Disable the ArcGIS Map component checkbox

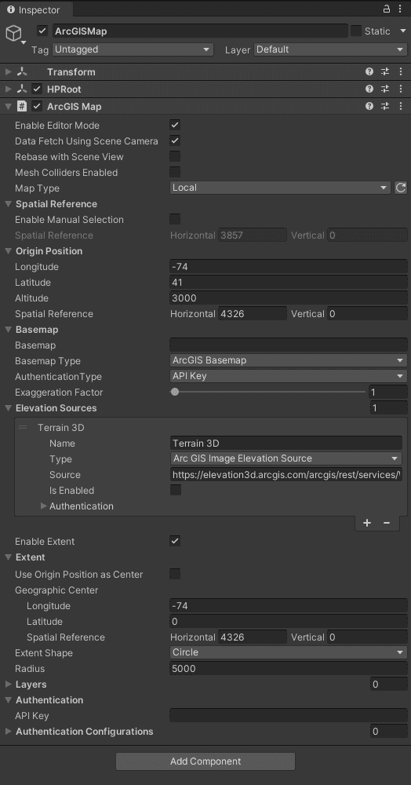(x=37, y=106)
